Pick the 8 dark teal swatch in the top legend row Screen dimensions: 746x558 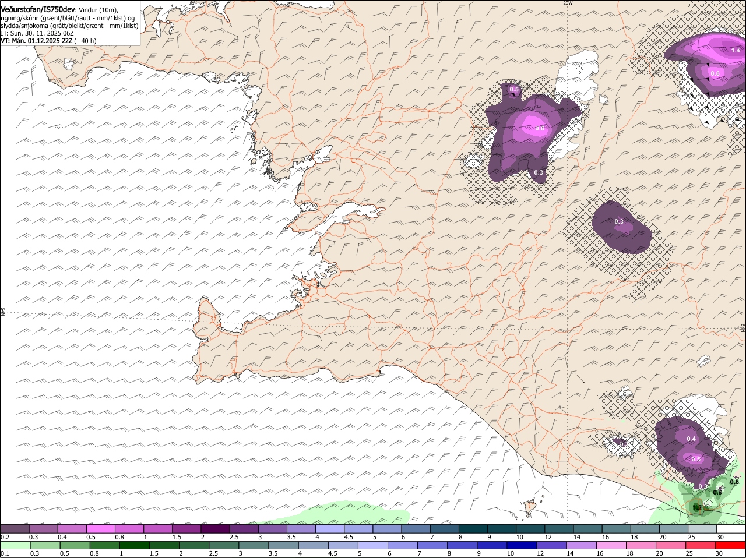pyautogui.click(x=473, y=528)
